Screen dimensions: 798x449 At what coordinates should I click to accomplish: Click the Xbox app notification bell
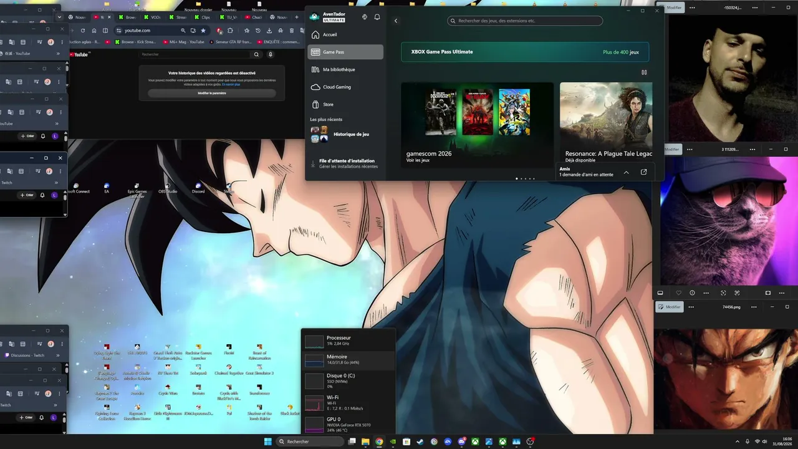pos(377,17)
